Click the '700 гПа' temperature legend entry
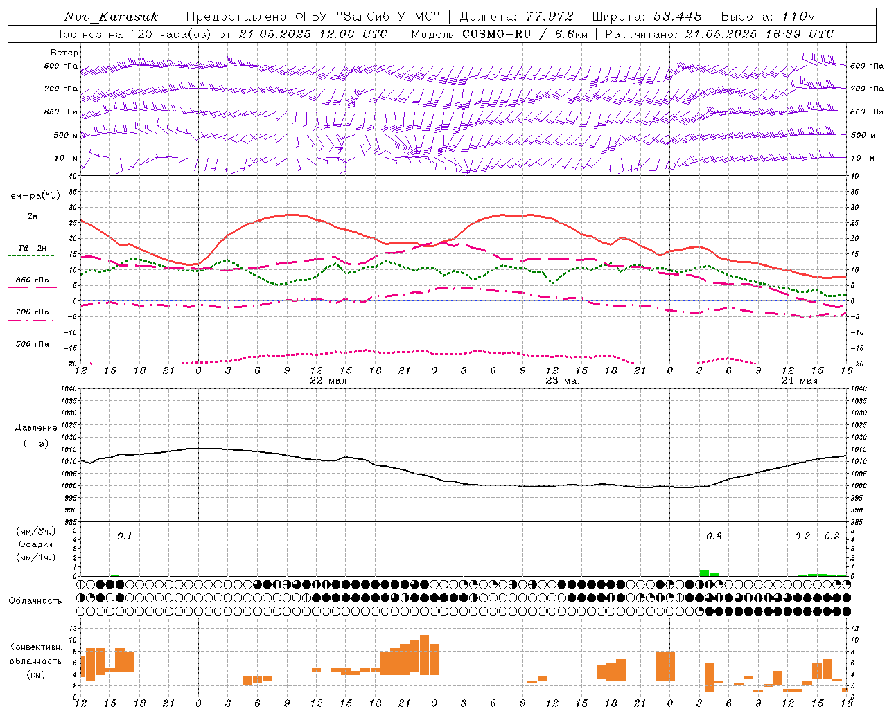 pos(33,312)
